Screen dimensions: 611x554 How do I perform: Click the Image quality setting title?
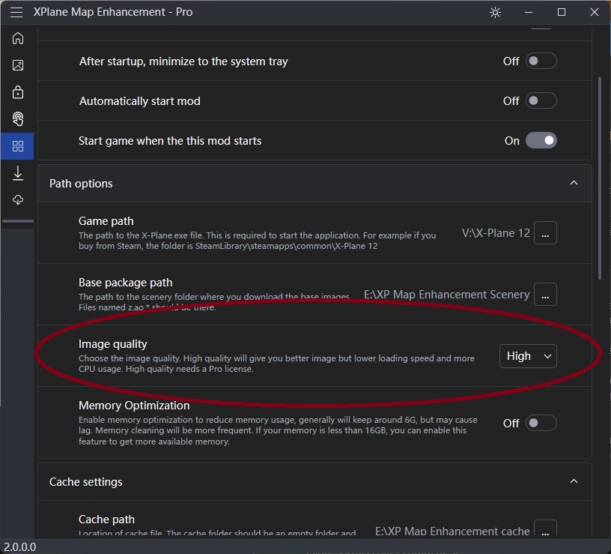point(113,343)
